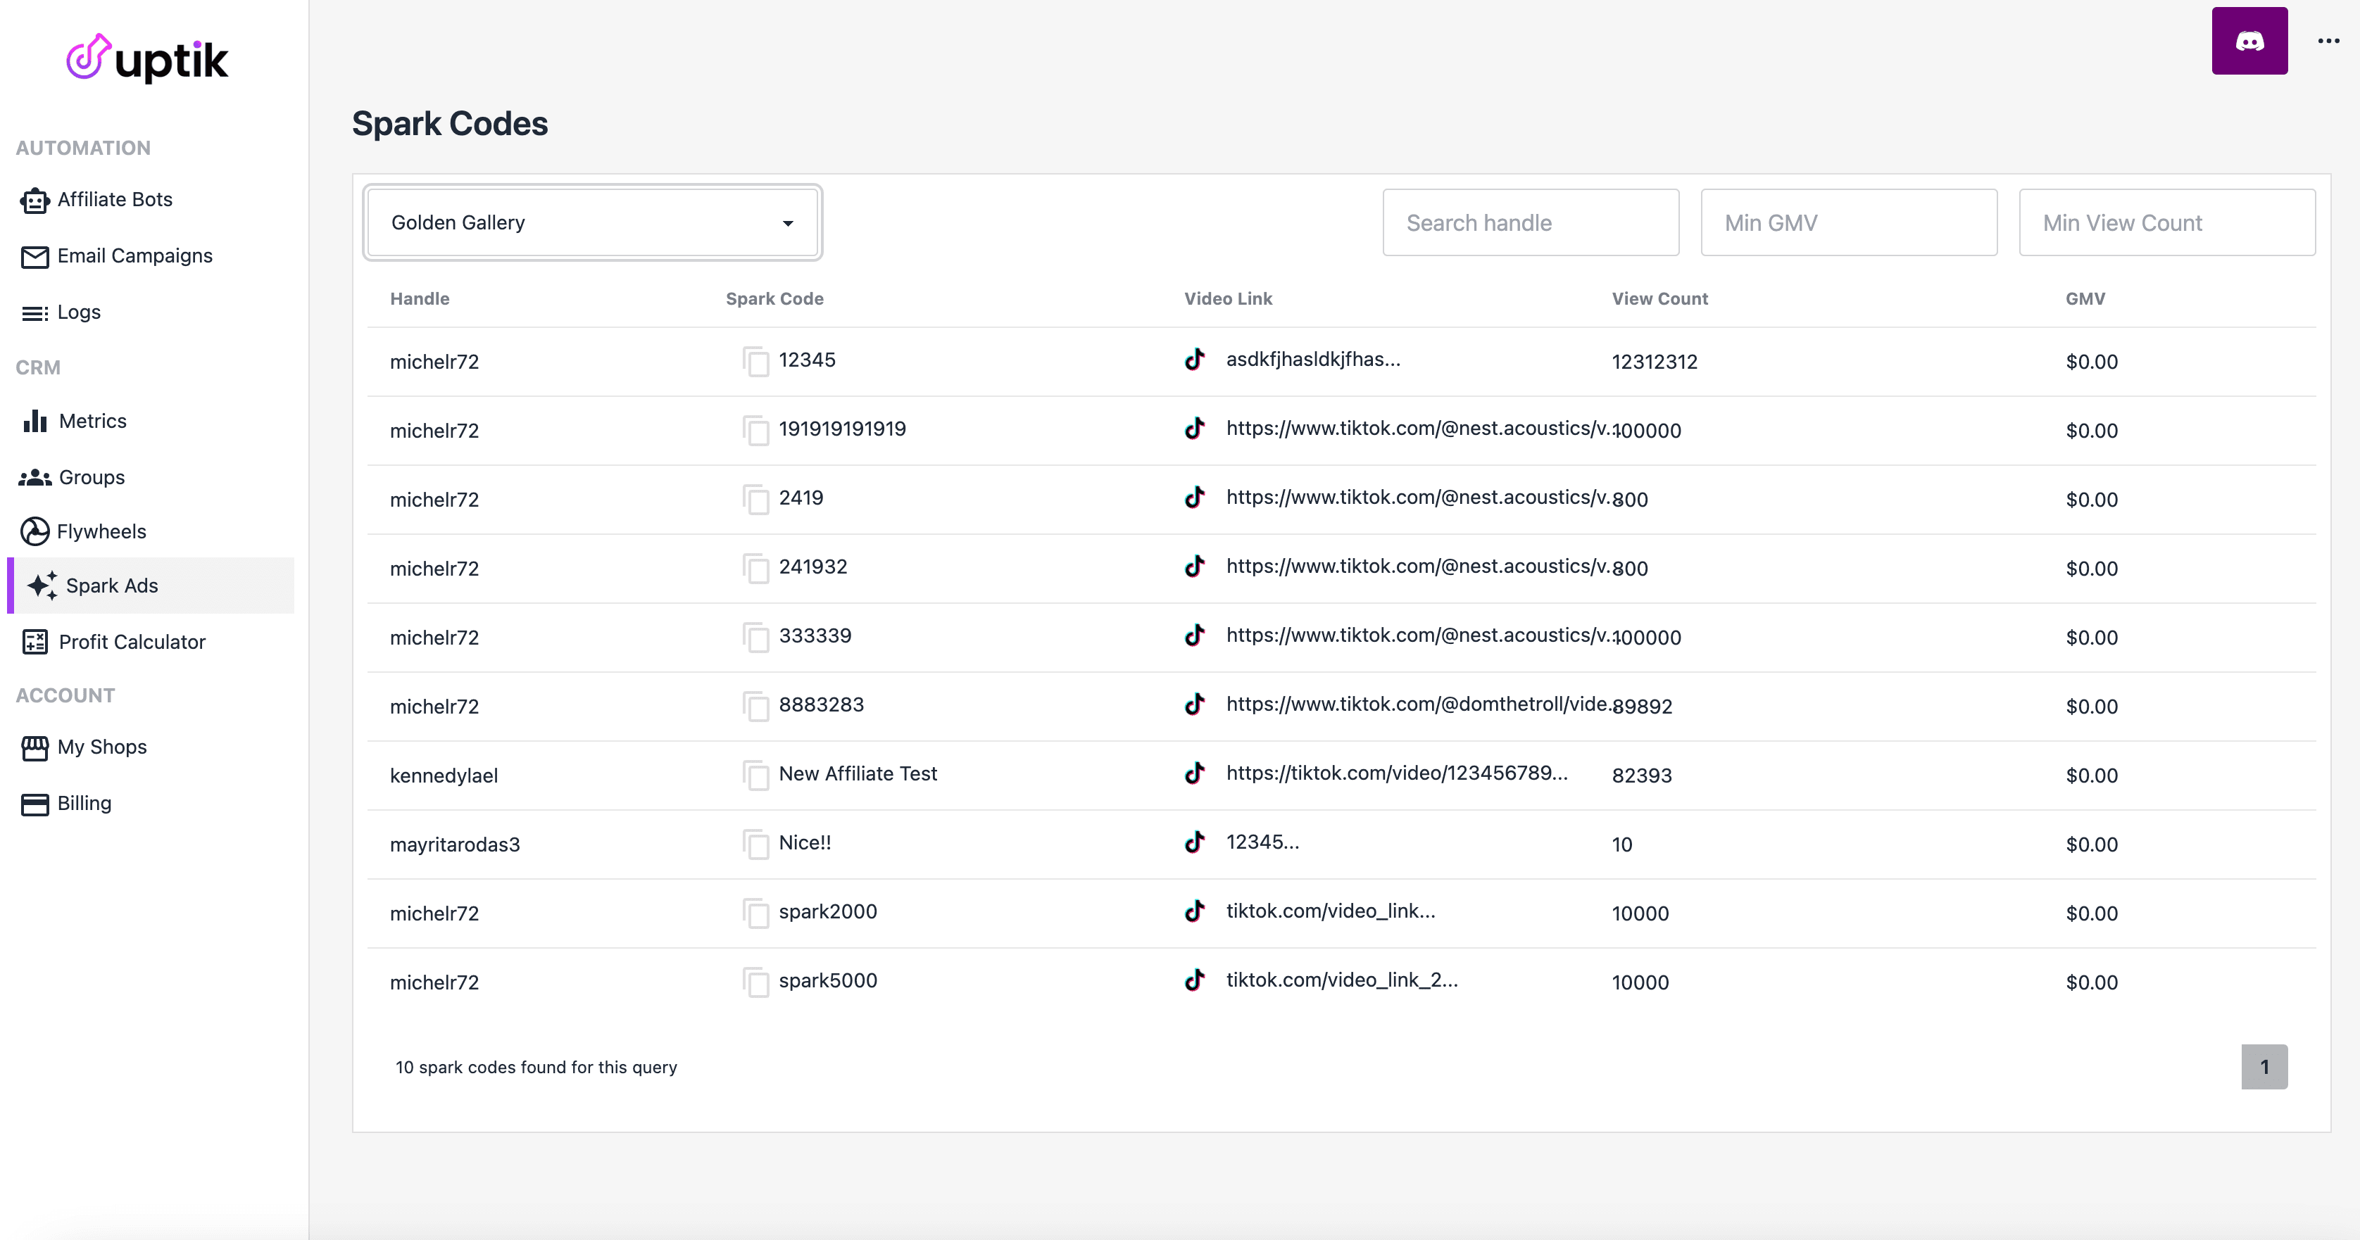Click the 12312312 view count value
This screenshot has height=1240, width=2360.
pos(1655,362)
